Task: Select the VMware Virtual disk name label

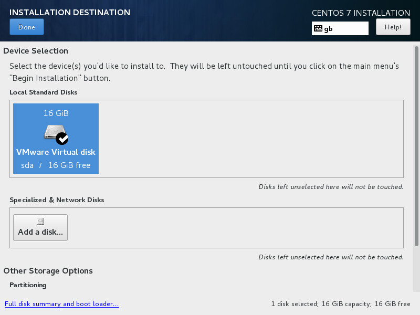Action: (x=56, y=152)
